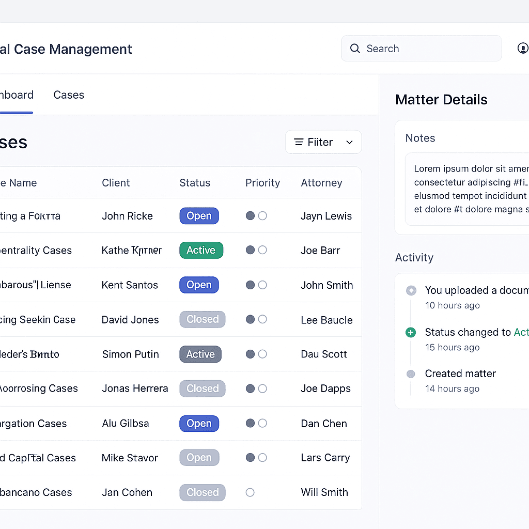Click the Closed badge on David Jones row
Image resolution: width=529 pixels, height=529 pixels.
point(202,319)
